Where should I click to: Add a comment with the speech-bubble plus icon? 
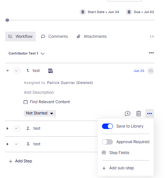click(x=127, y=113)
